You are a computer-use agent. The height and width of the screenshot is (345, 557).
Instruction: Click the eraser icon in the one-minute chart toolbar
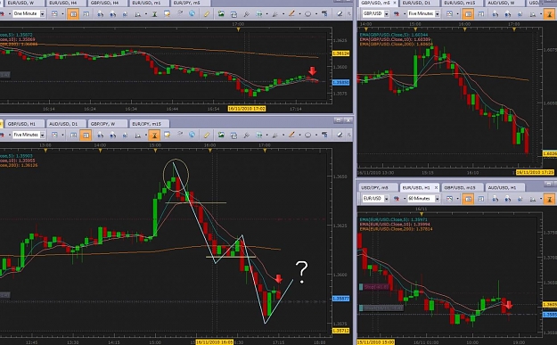point(340,14)
